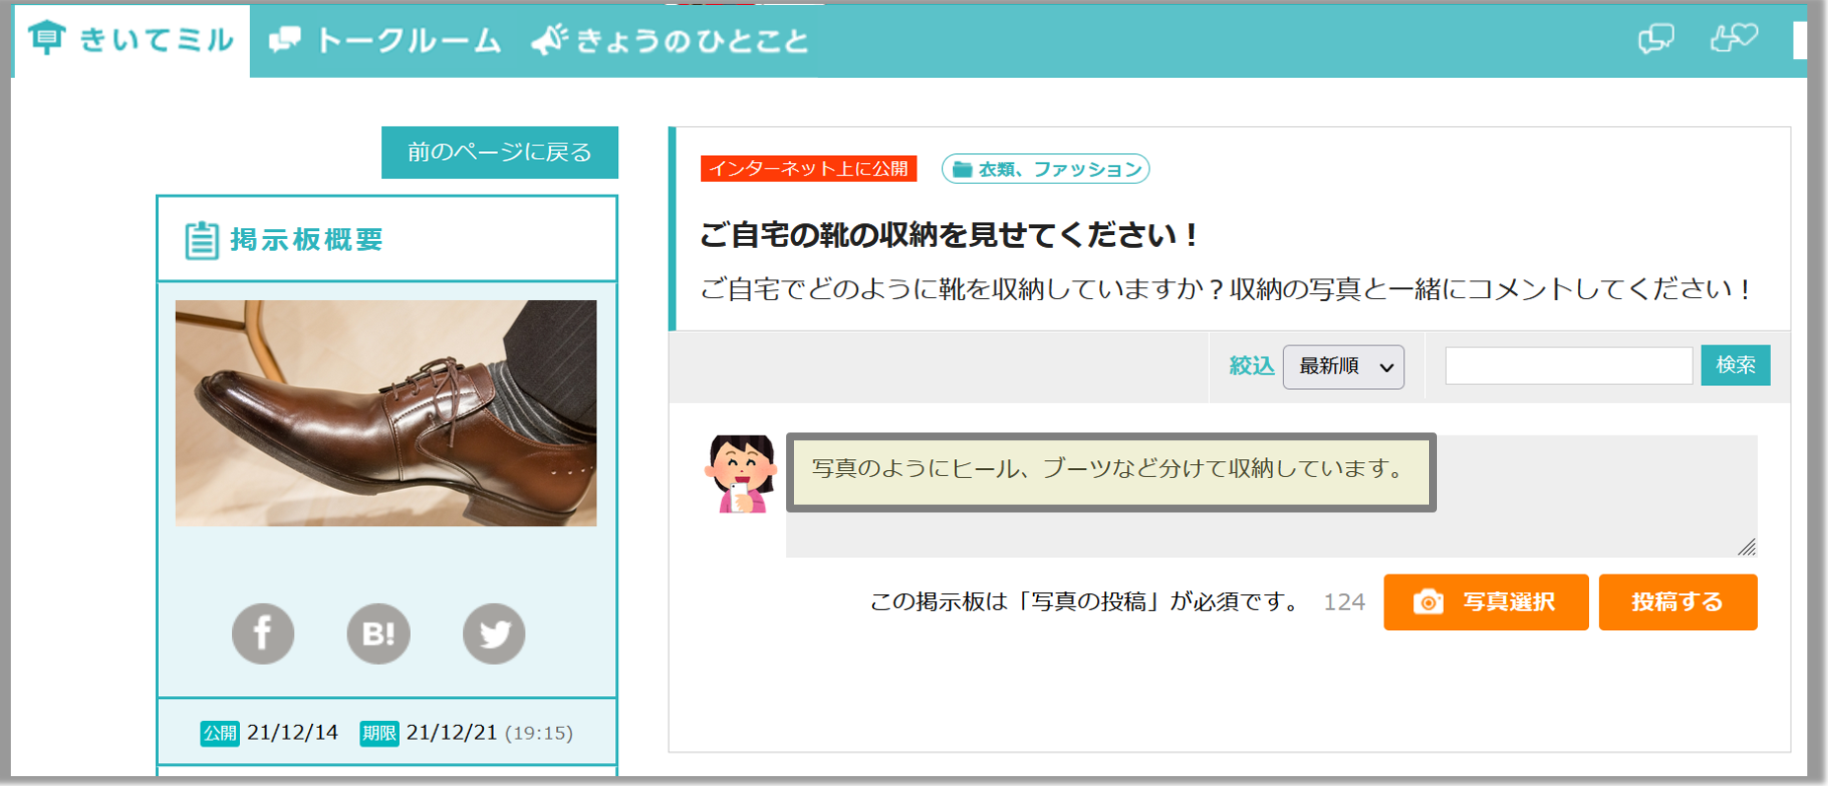Screen dimensions: 1828x786
Task: Click the brown leather shoe thumbnail
Action: (x=386, y=413)
